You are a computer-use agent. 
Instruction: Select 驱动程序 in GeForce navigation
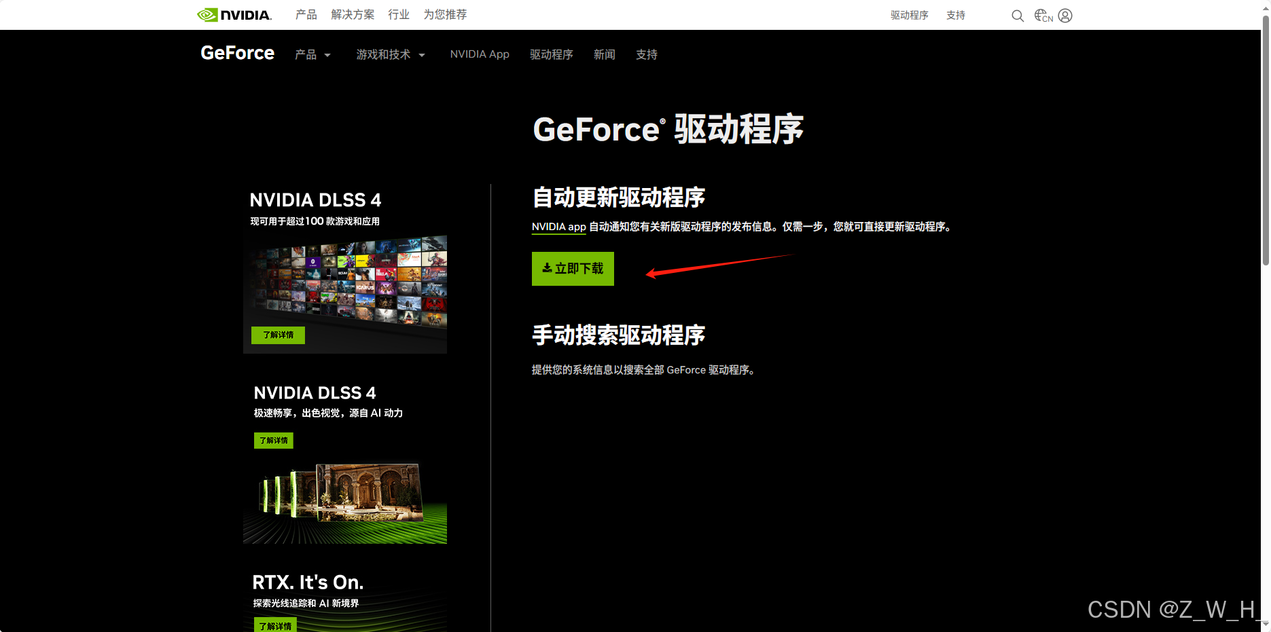[x=552, y=54]
